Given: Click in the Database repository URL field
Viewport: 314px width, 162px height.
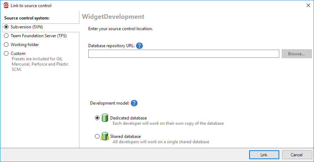Looking at the screenshot, I should pyautogui.click(x=184, y=54).
